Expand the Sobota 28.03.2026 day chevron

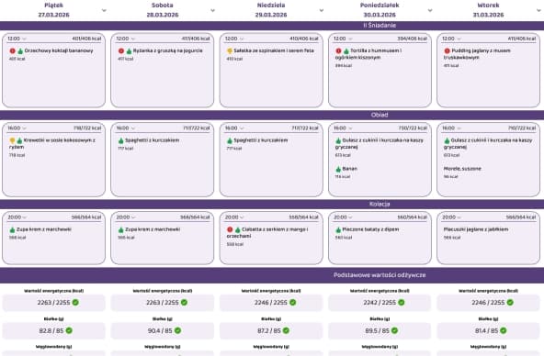click(x=212, y=10)
